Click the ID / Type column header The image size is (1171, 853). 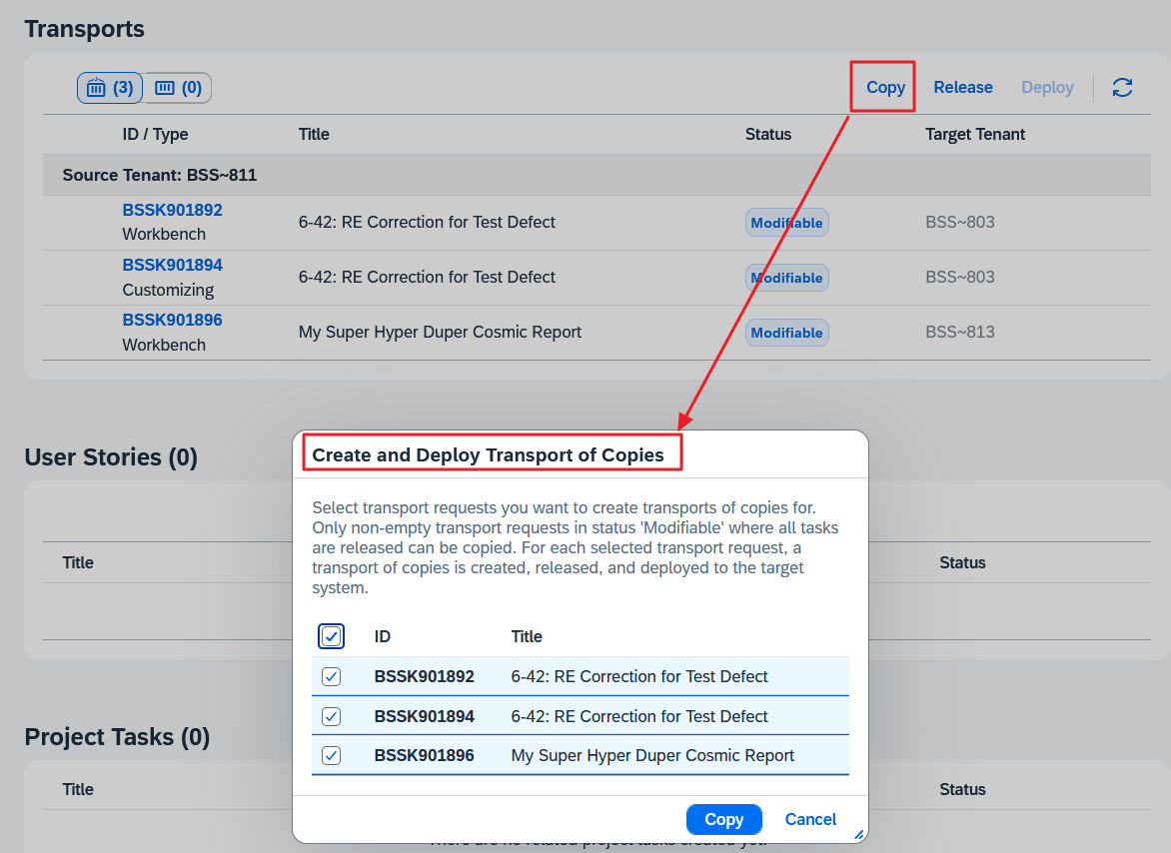[155, 134]
